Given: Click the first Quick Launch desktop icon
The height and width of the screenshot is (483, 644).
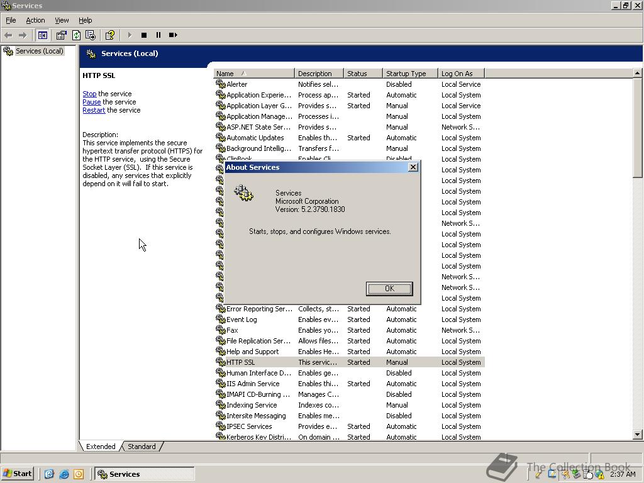Looking at the screenshot, I should (x=49, y=474).
